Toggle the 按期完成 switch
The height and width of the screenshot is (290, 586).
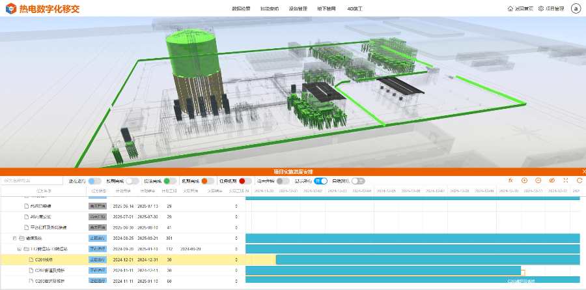(132, 181)
